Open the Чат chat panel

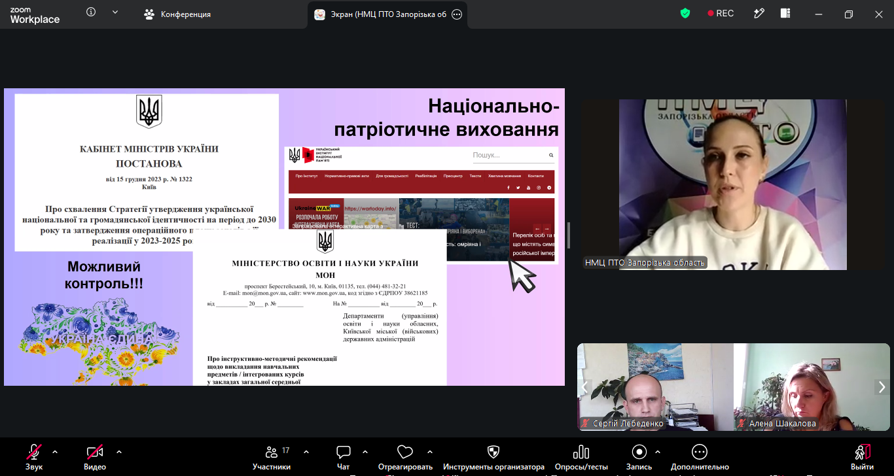point(344,457)
